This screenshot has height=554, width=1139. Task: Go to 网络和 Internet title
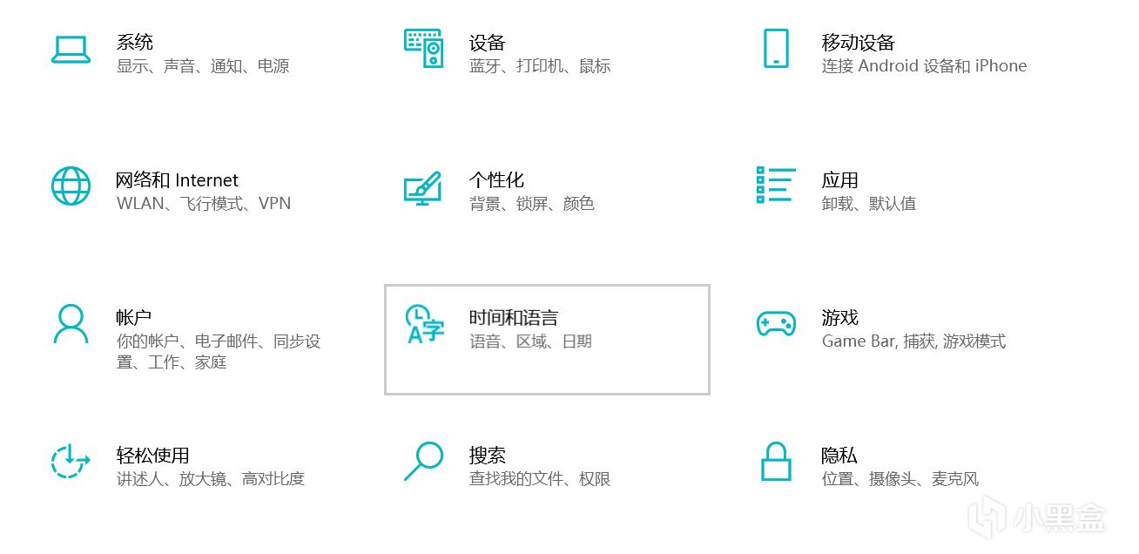point(178,180)
